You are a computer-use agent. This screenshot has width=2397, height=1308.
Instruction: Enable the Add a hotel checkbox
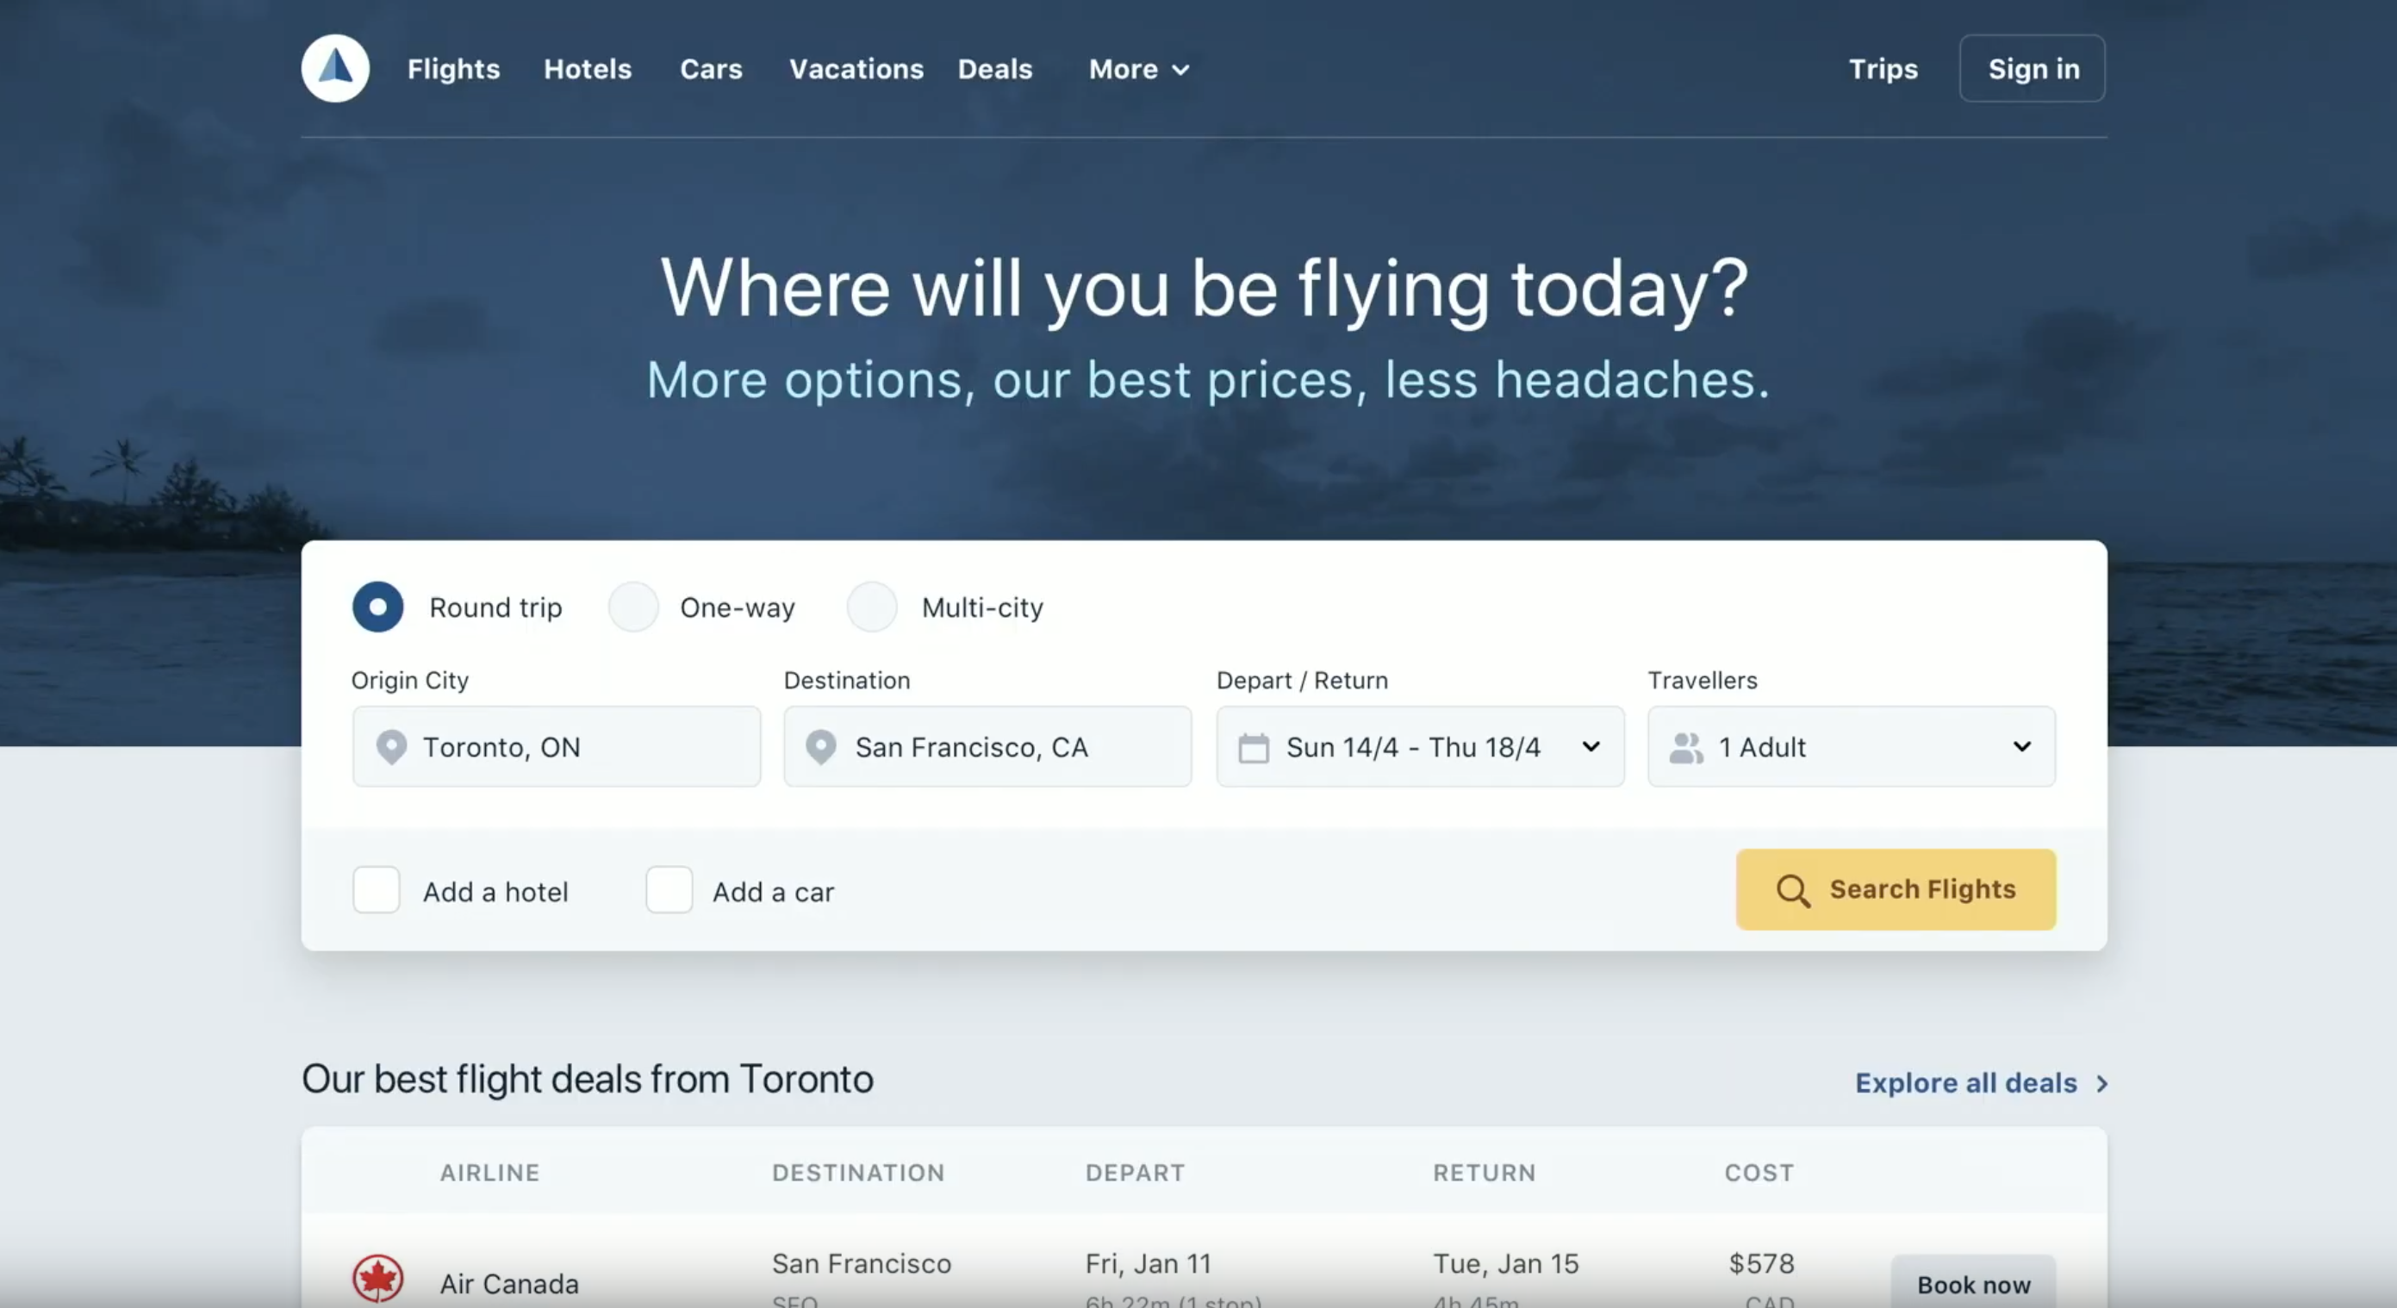click(x=376, y=890)
